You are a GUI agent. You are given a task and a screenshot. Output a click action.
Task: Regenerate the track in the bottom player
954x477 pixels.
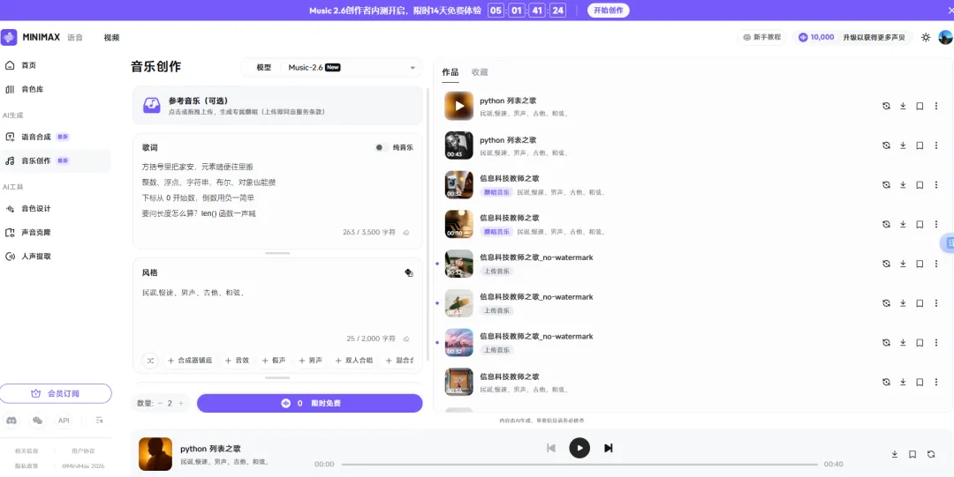pyautogui.click(x=931, y=454)
